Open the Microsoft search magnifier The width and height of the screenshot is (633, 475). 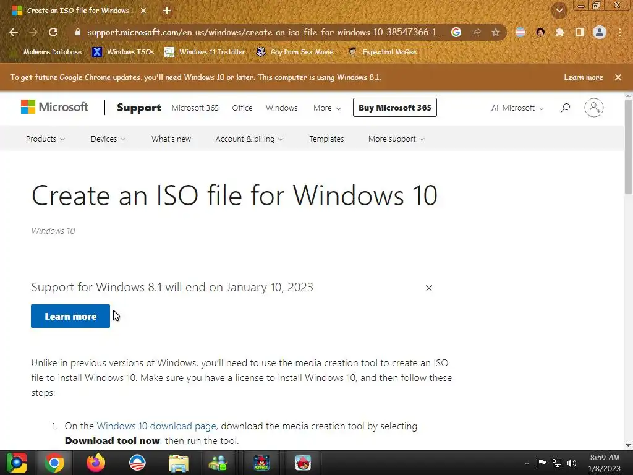565,108
